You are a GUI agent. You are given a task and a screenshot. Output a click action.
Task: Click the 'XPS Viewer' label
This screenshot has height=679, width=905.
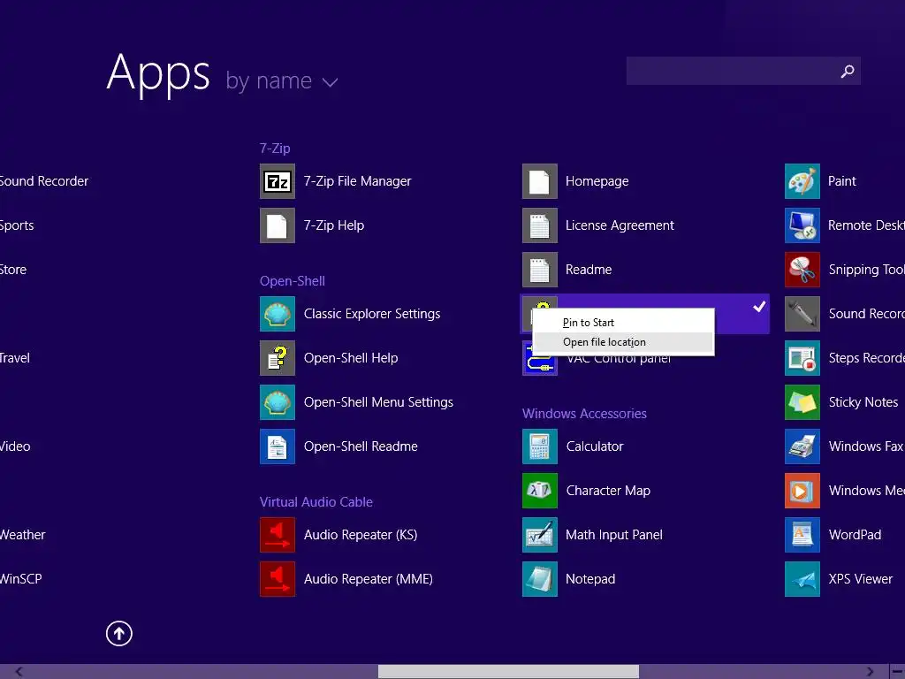(861, 578)
